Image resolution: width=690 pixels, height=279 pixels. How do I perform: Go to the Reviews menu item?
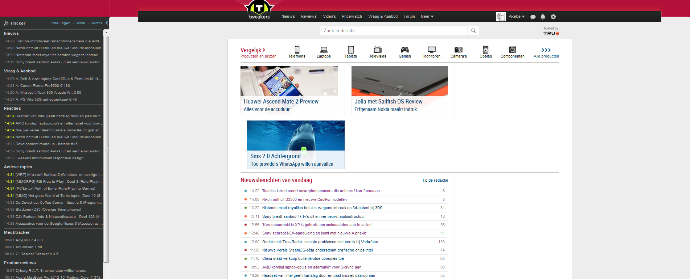pyautogui.click(x=309, y=16)
